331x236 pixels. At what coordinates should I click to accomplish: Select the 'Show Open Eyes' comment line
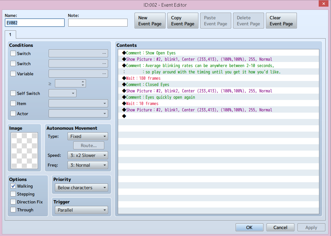pos(219,53)
